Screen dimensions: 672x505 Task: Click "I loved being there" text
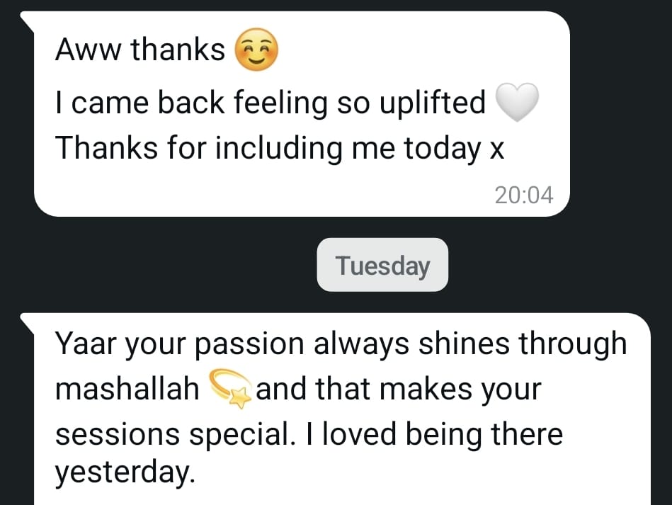coord(437,434)
